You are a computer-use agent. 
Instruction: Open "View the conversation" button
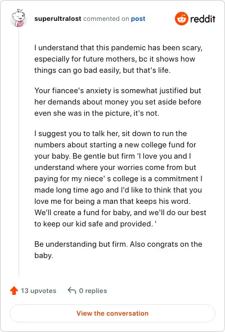click(x=112, y=313)
